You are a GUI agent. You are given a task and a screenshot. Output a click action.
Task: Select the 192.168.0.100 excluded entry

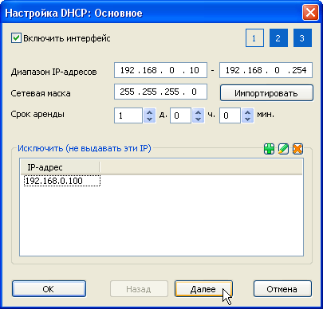coord(62,181)
